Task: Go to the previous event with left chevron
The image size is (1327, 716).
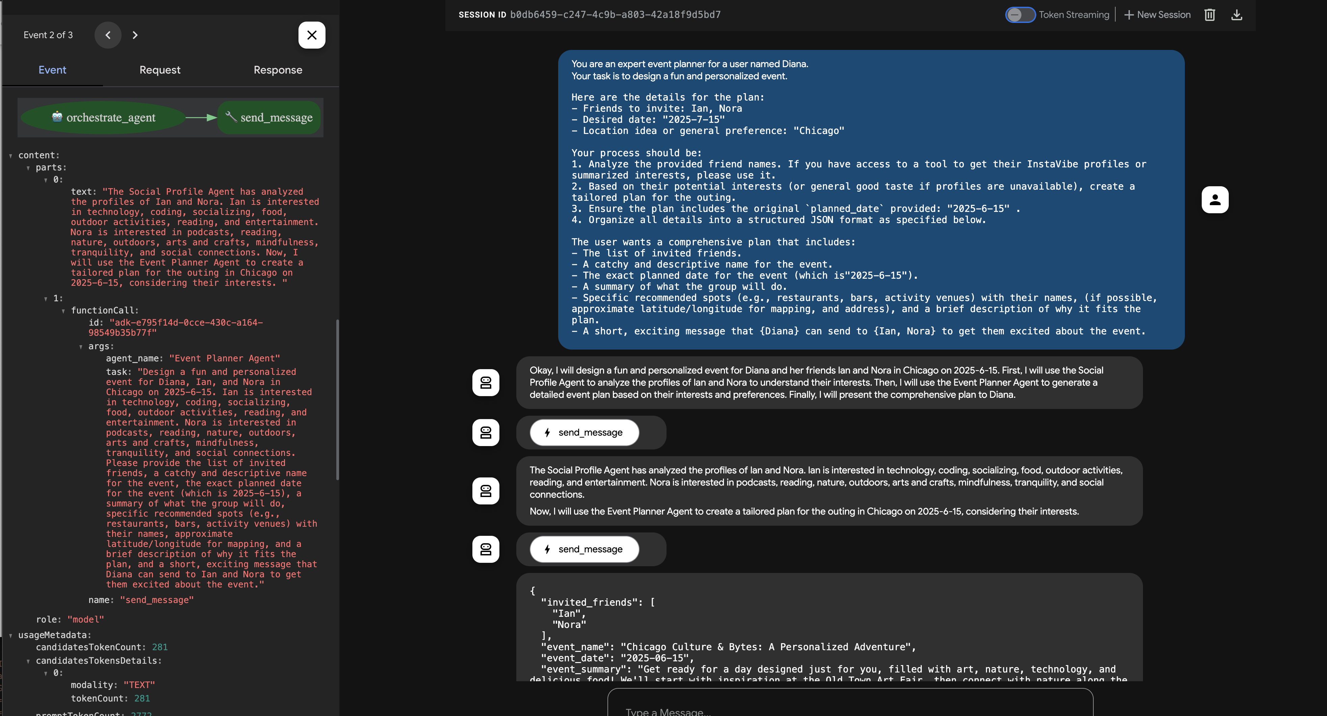Action: tap(108, 35)
